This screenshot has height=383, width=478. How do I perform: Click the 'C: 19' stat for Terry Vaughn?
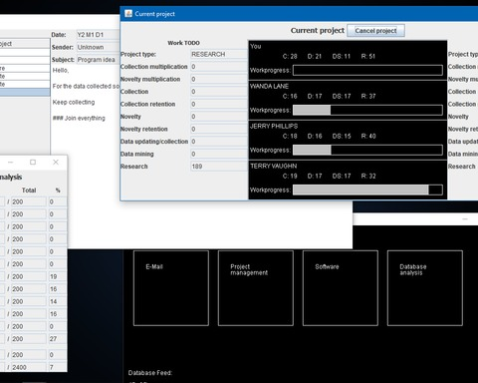click(290, 176)
